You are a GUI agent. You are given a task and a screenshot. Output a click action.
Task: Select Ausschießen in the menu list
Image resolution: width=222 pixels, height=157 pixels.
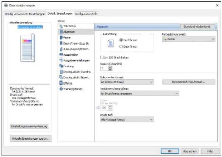[76, 55]
